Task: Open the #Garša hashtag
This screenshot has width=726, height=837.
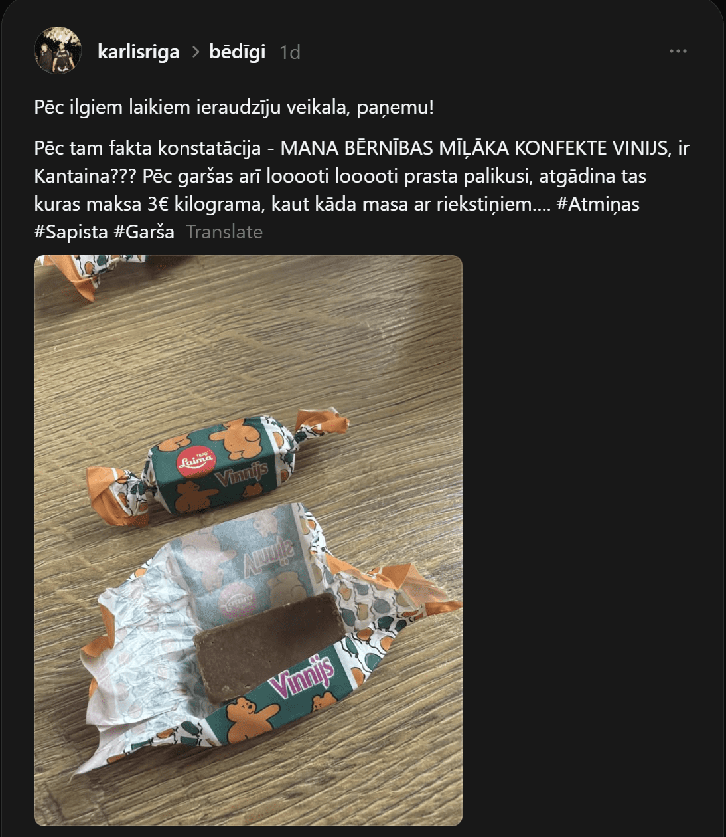Action: 144,232
